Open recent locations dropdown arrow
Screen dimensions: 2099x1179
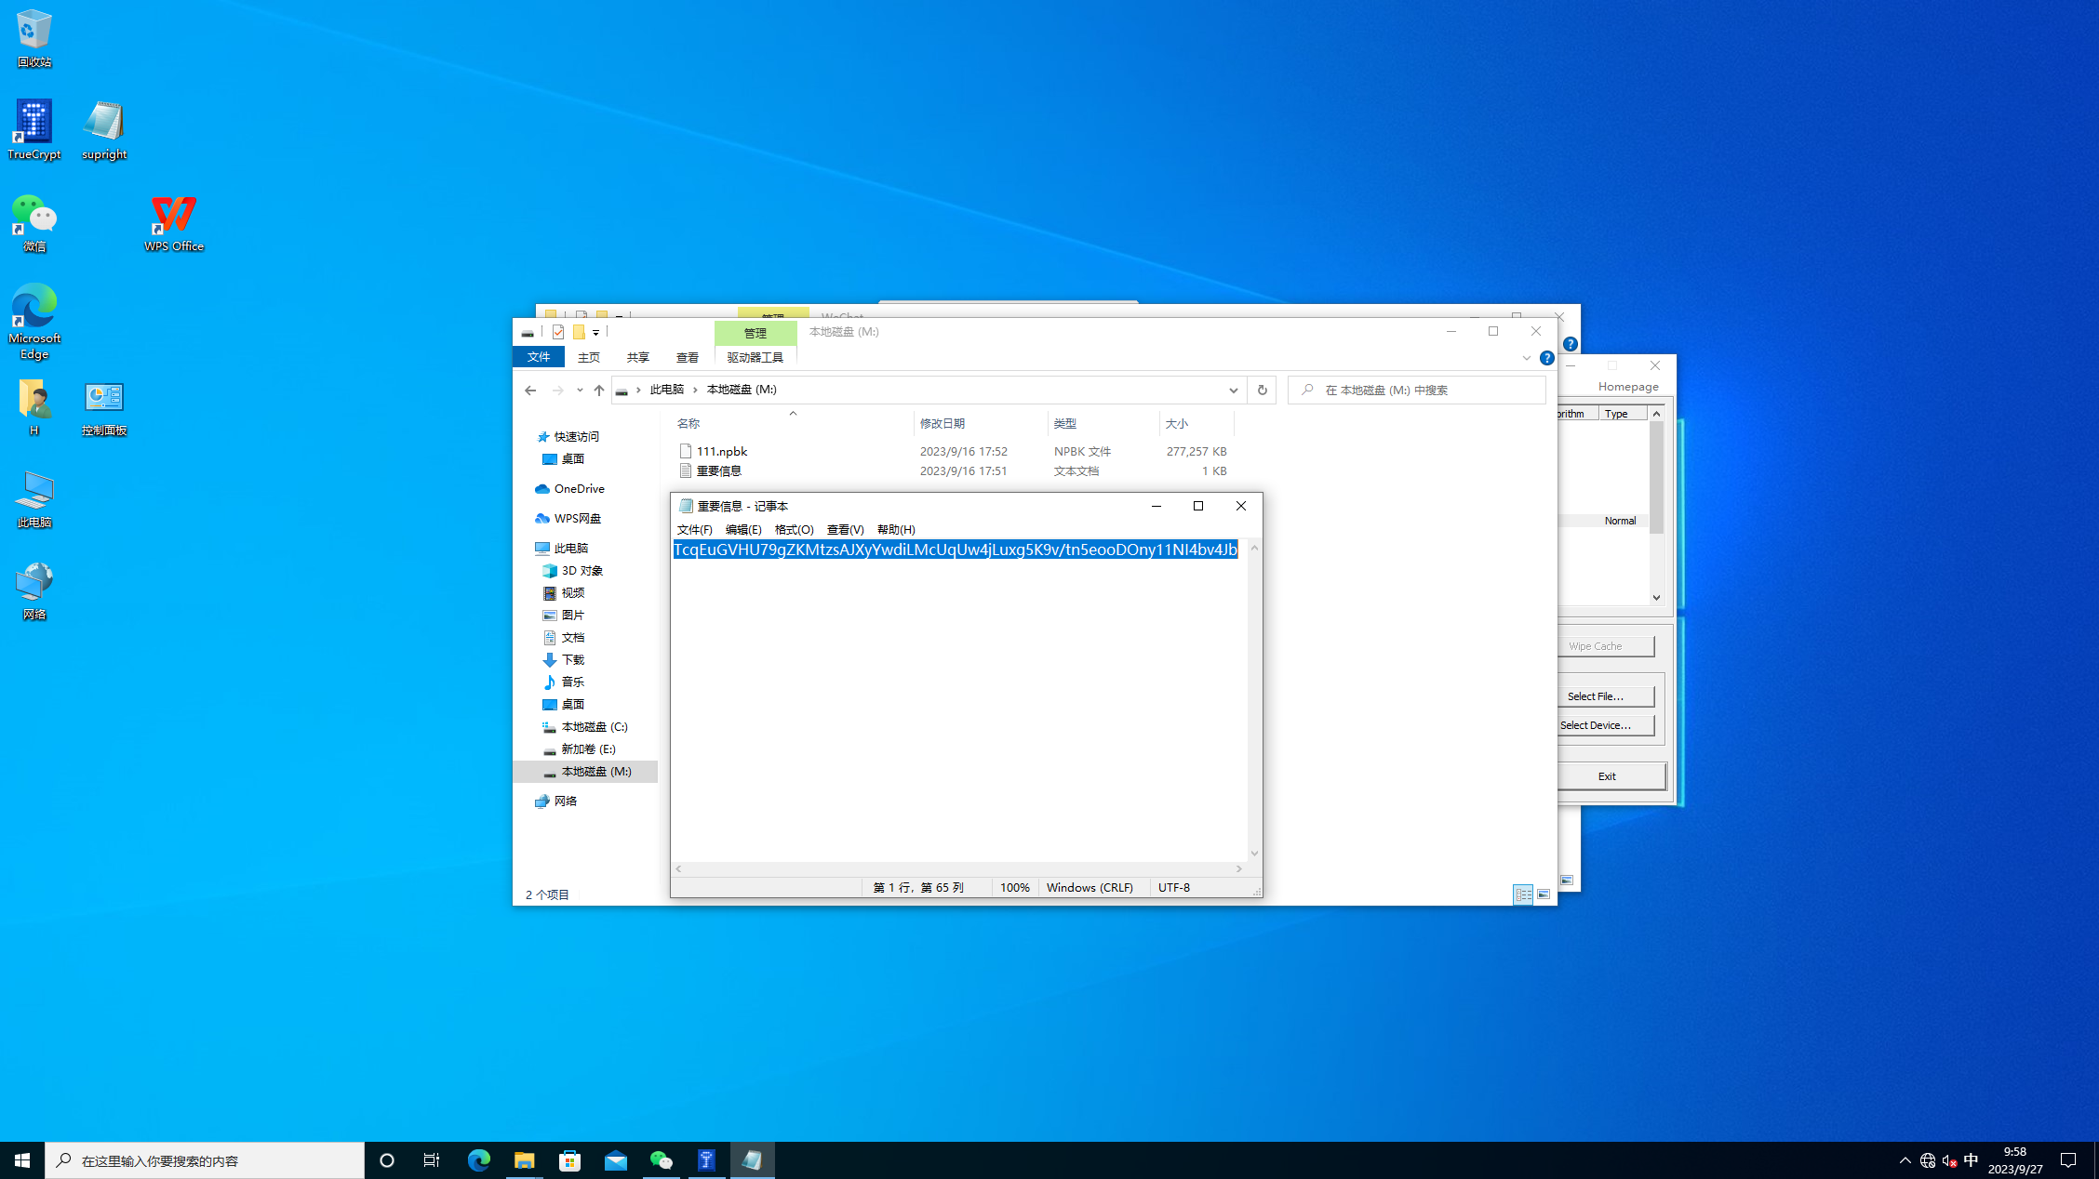[580, 391]
